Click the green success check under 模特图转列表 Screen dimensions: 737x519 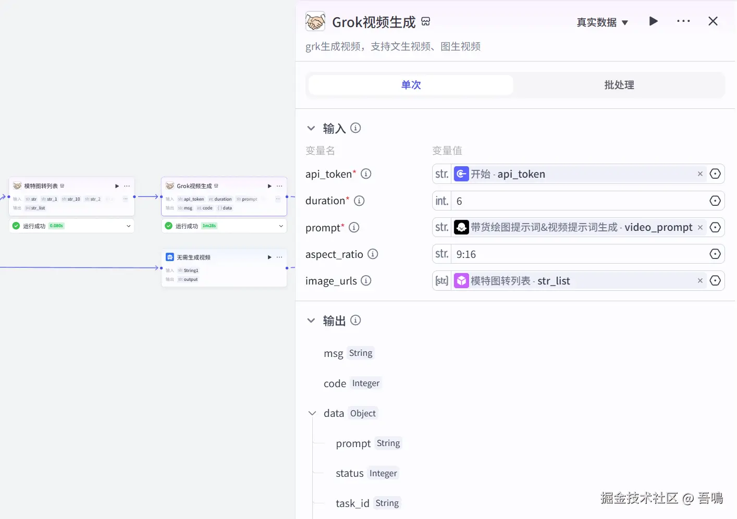(16, 226)
